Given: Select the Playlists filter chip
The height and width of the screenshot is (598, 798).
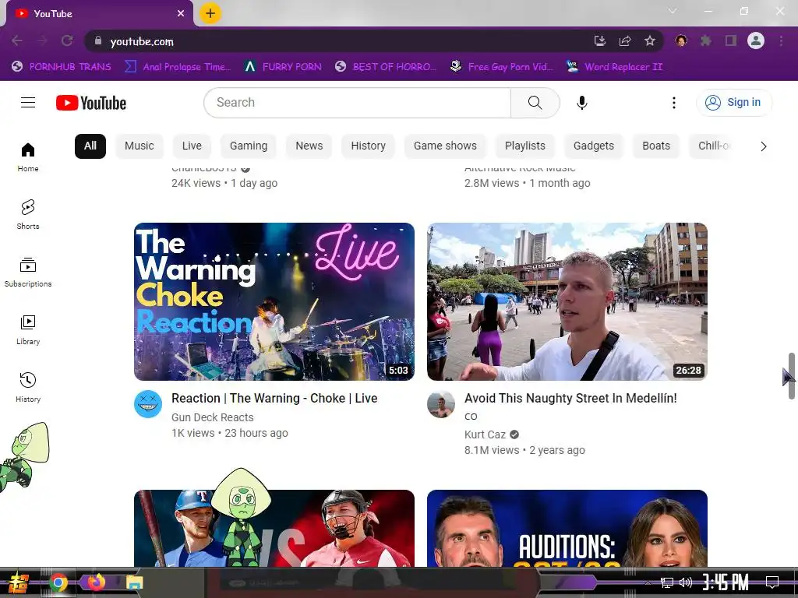Looking at the screenshot, I should pyautogui.click(x=524, y=146).
